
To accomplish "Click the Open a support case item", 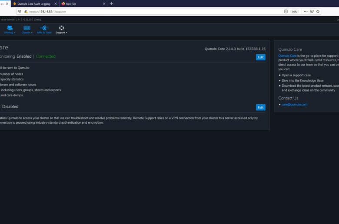I will coord(296,75).
